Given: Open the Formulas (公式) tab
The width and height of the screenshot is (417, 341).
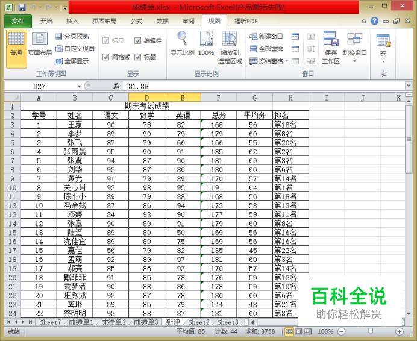Looking at the screenshot, I should click(x=136, y=21).
